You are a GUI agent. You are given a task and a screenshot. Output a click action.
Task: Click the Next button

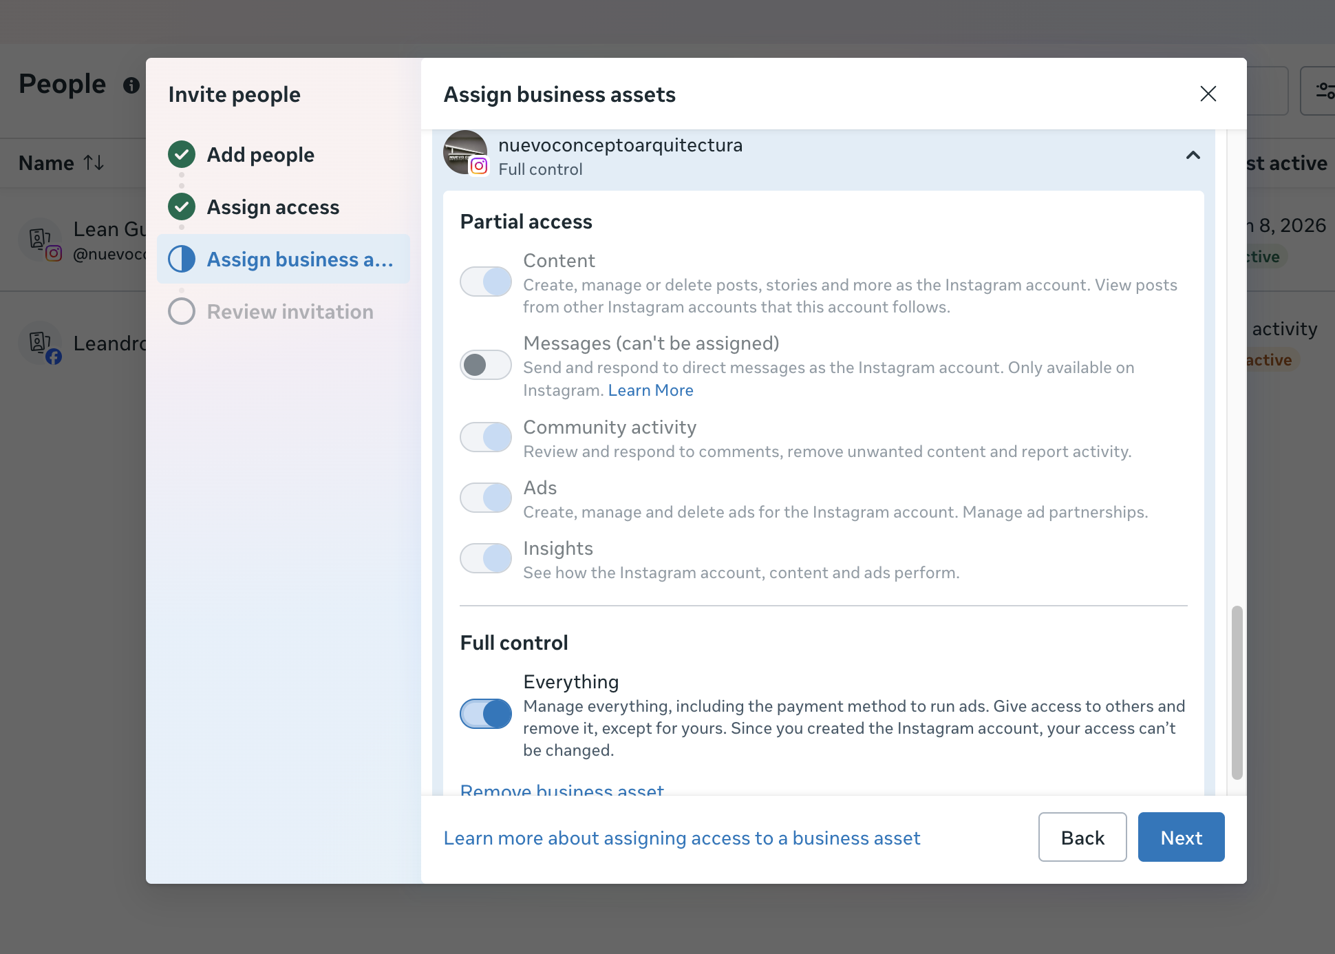click(1181, 837)
